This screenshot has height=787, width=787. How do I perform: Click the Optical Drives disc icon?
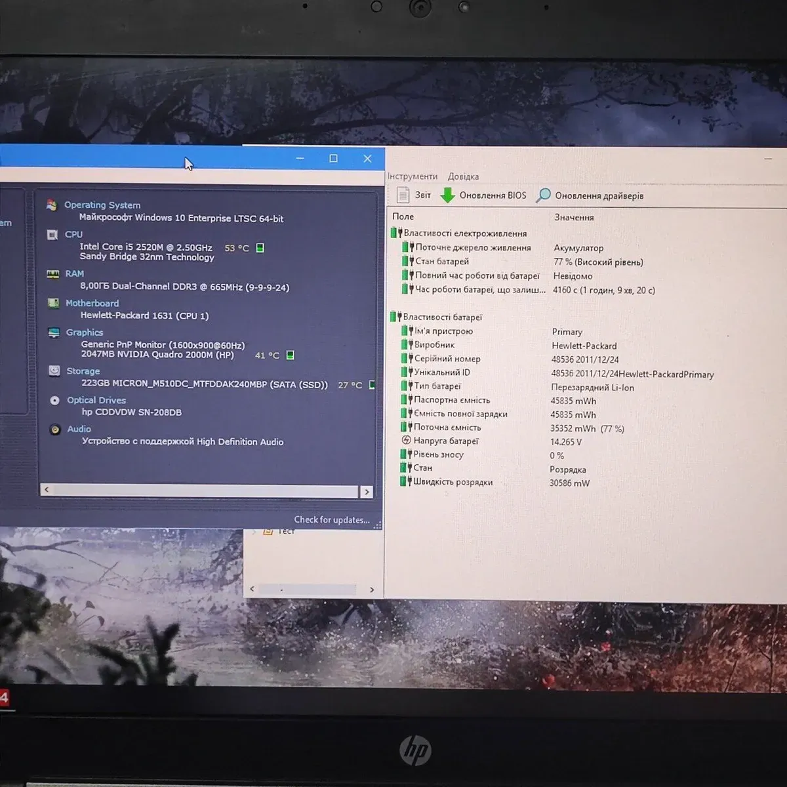55,400
